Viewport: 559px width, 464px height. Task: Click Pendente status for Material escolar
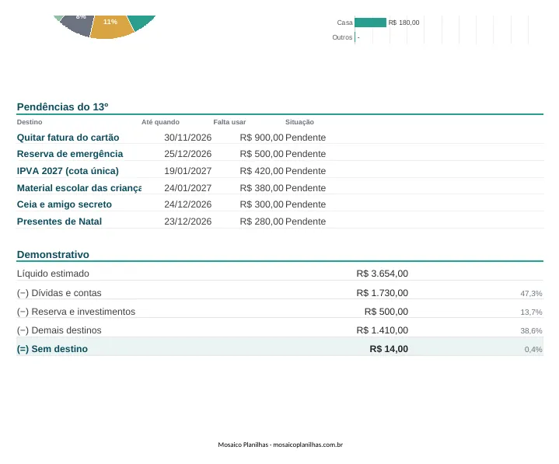point(306,188)
